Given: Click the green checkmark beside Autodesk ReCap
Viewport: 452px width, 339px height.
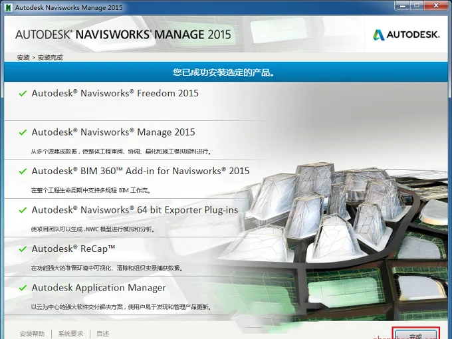Looking at the screenshot, I should coord(23,249).
